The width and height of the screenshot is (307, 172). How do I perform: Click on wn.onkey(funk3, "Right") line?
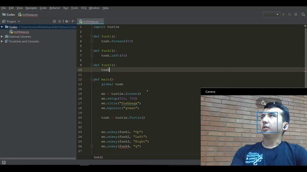click(x=125, y=141)
